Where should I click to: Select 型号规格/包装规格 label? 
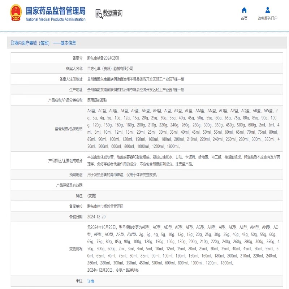(69, 129)
